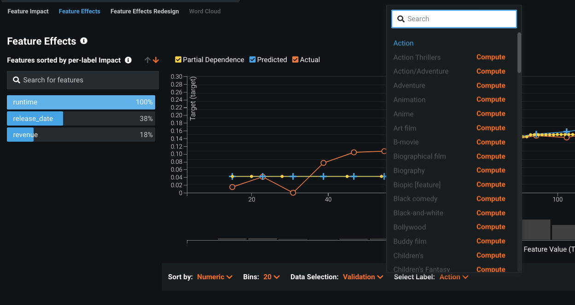Sort features ascending with up arrow
This screenshot has height=305, width=575.
147,60
